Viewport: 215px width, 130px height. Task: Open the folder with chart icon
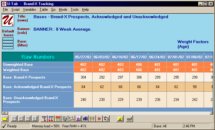pyautogui.click(x=120, y=119)
